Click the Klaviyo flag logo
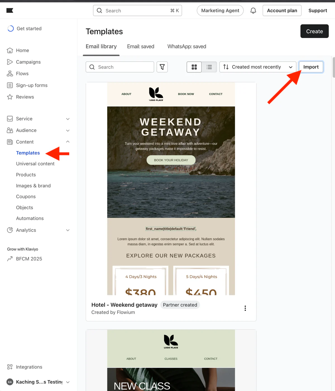The height and width of the screenshot is (391, 335). [x=10, y=11]
